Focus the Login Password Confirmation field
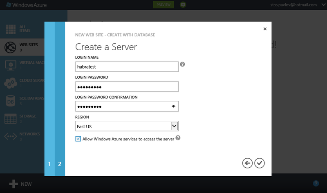 127,106
